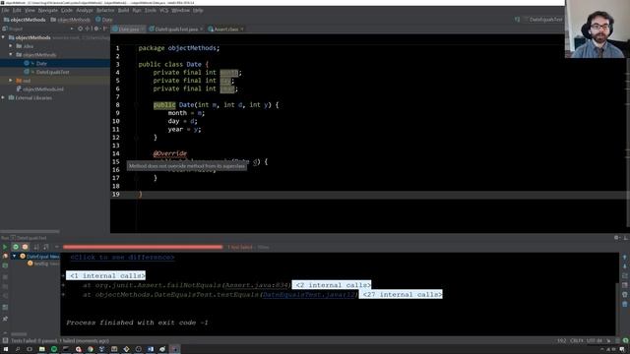Screen dimensions: 630x354
Task: Expand External Libraries node
Action: pyautogui.click(x=4, y=98)
